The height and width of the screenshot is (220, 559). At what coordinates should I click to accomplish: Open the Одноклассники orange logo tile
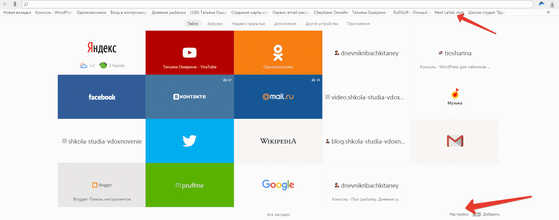pos(278,53)
